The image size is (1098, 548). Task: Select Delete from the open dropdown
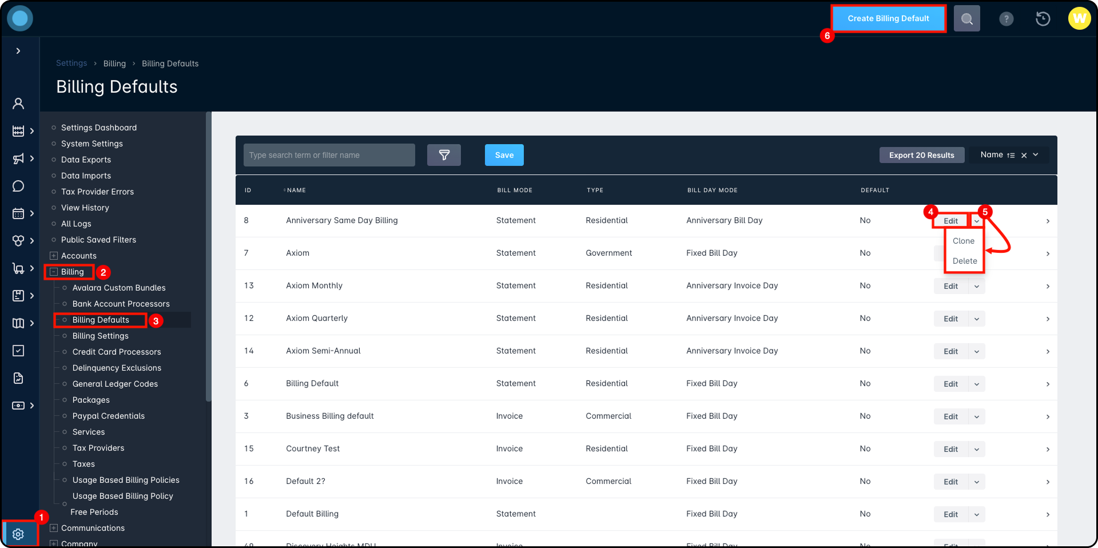(x=965, y=261)
